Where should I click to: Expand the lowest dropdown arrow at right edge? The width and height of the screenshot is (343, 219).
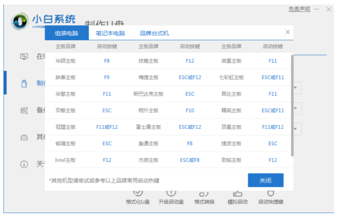pyautogui.click(x=297, y=129)
